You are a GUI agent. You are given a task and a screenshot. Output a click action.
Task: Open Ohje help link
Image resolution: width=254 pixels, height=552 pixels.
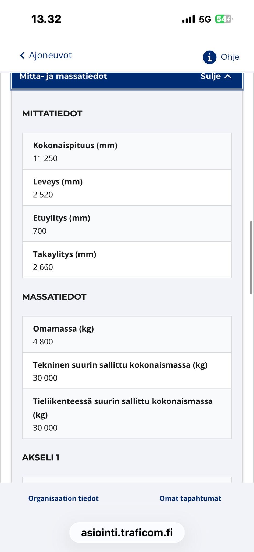230,57
